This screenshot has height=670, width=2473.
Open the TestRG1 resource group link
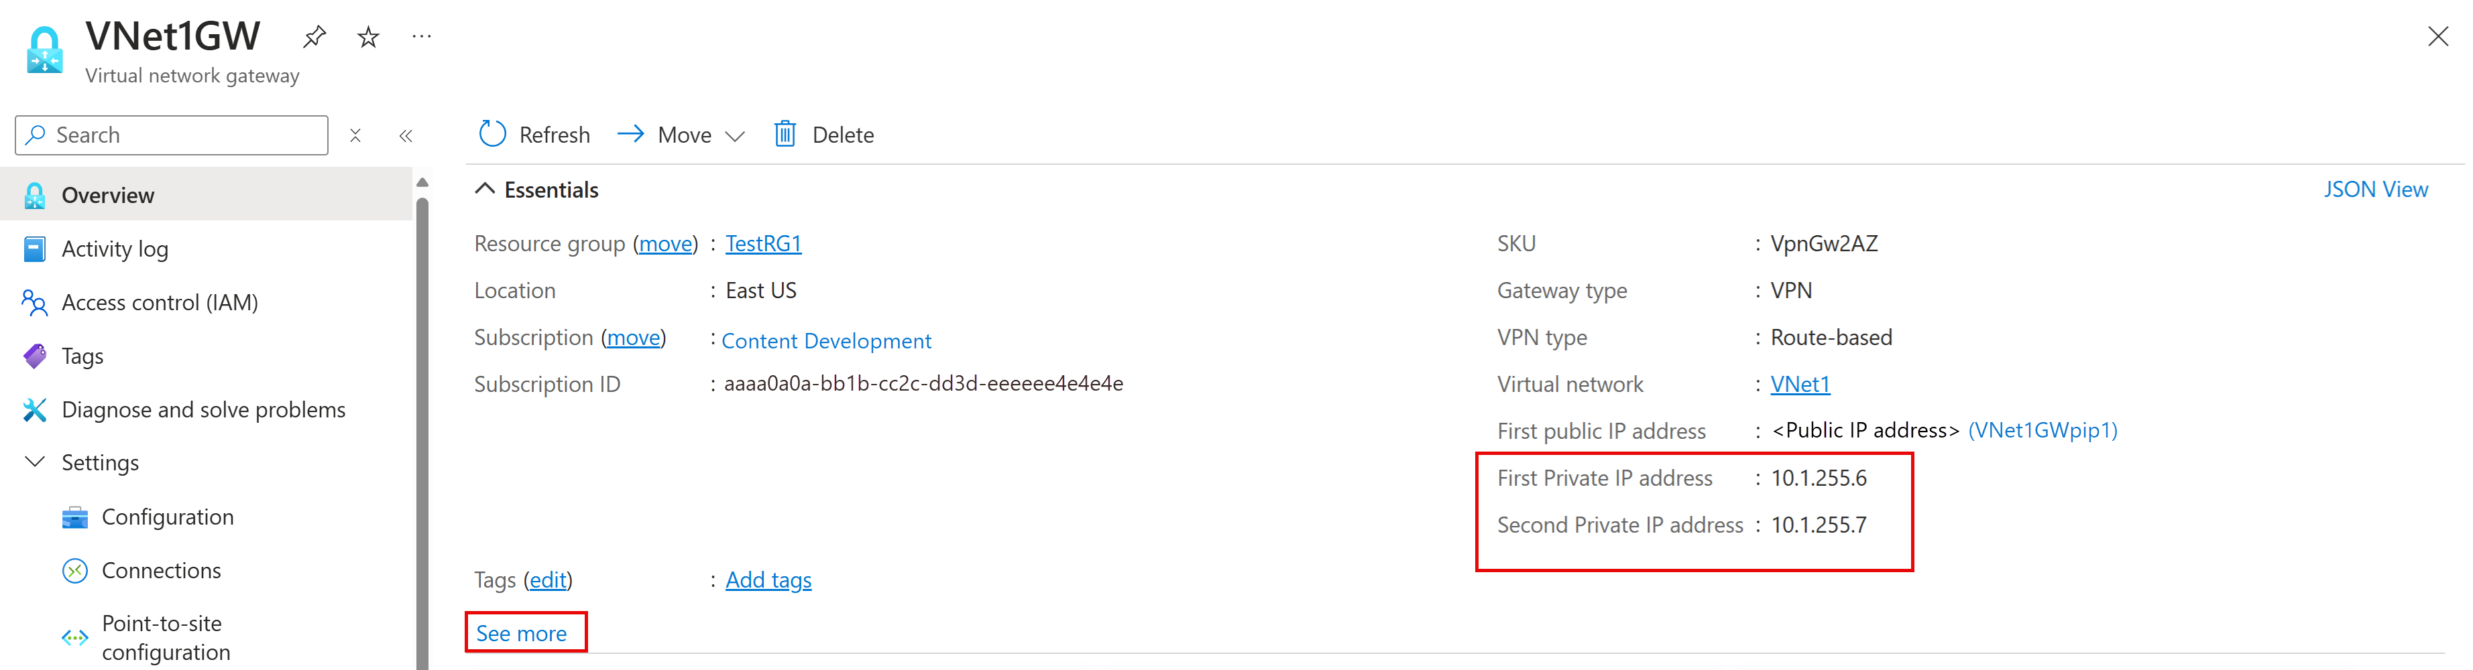click(x=763, y=243)
